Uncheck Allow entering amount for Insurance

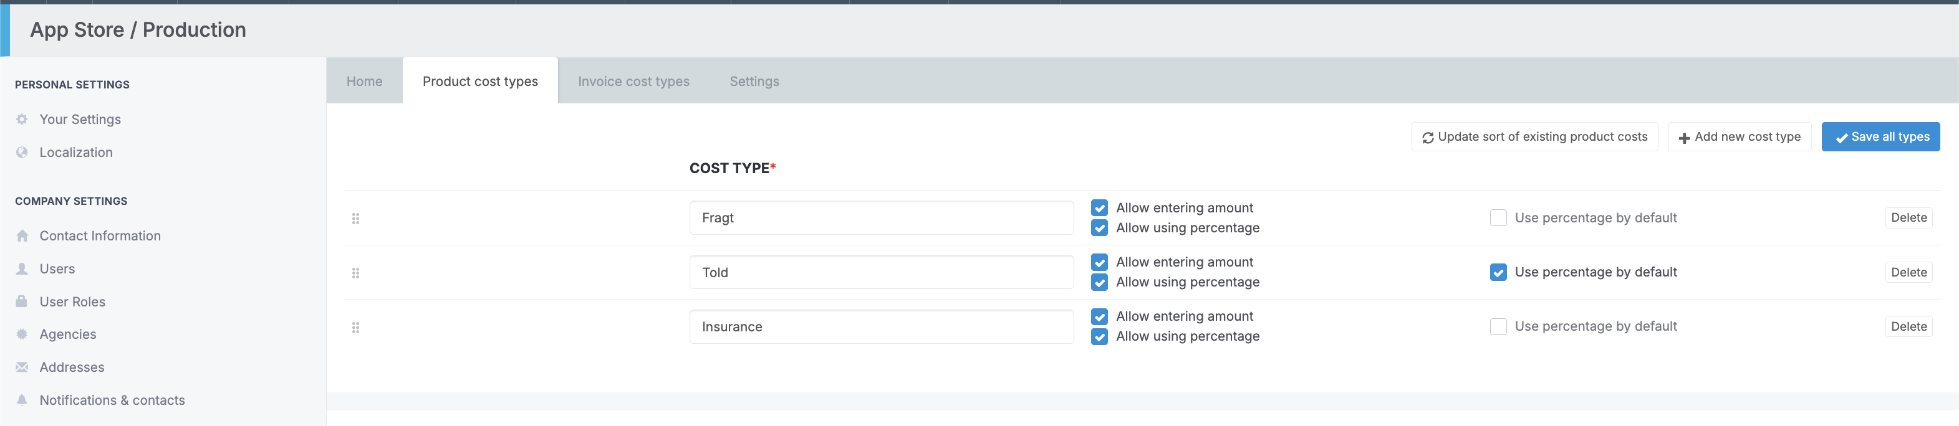1099,316
